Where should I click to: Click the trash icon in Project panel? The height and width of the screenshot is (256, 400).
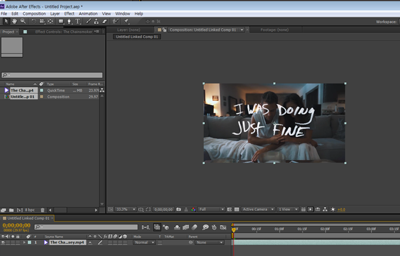pos(42,210)
